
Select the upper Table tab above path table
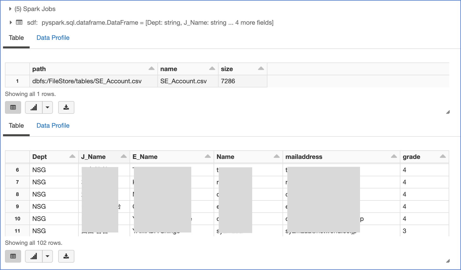[16, 38]
